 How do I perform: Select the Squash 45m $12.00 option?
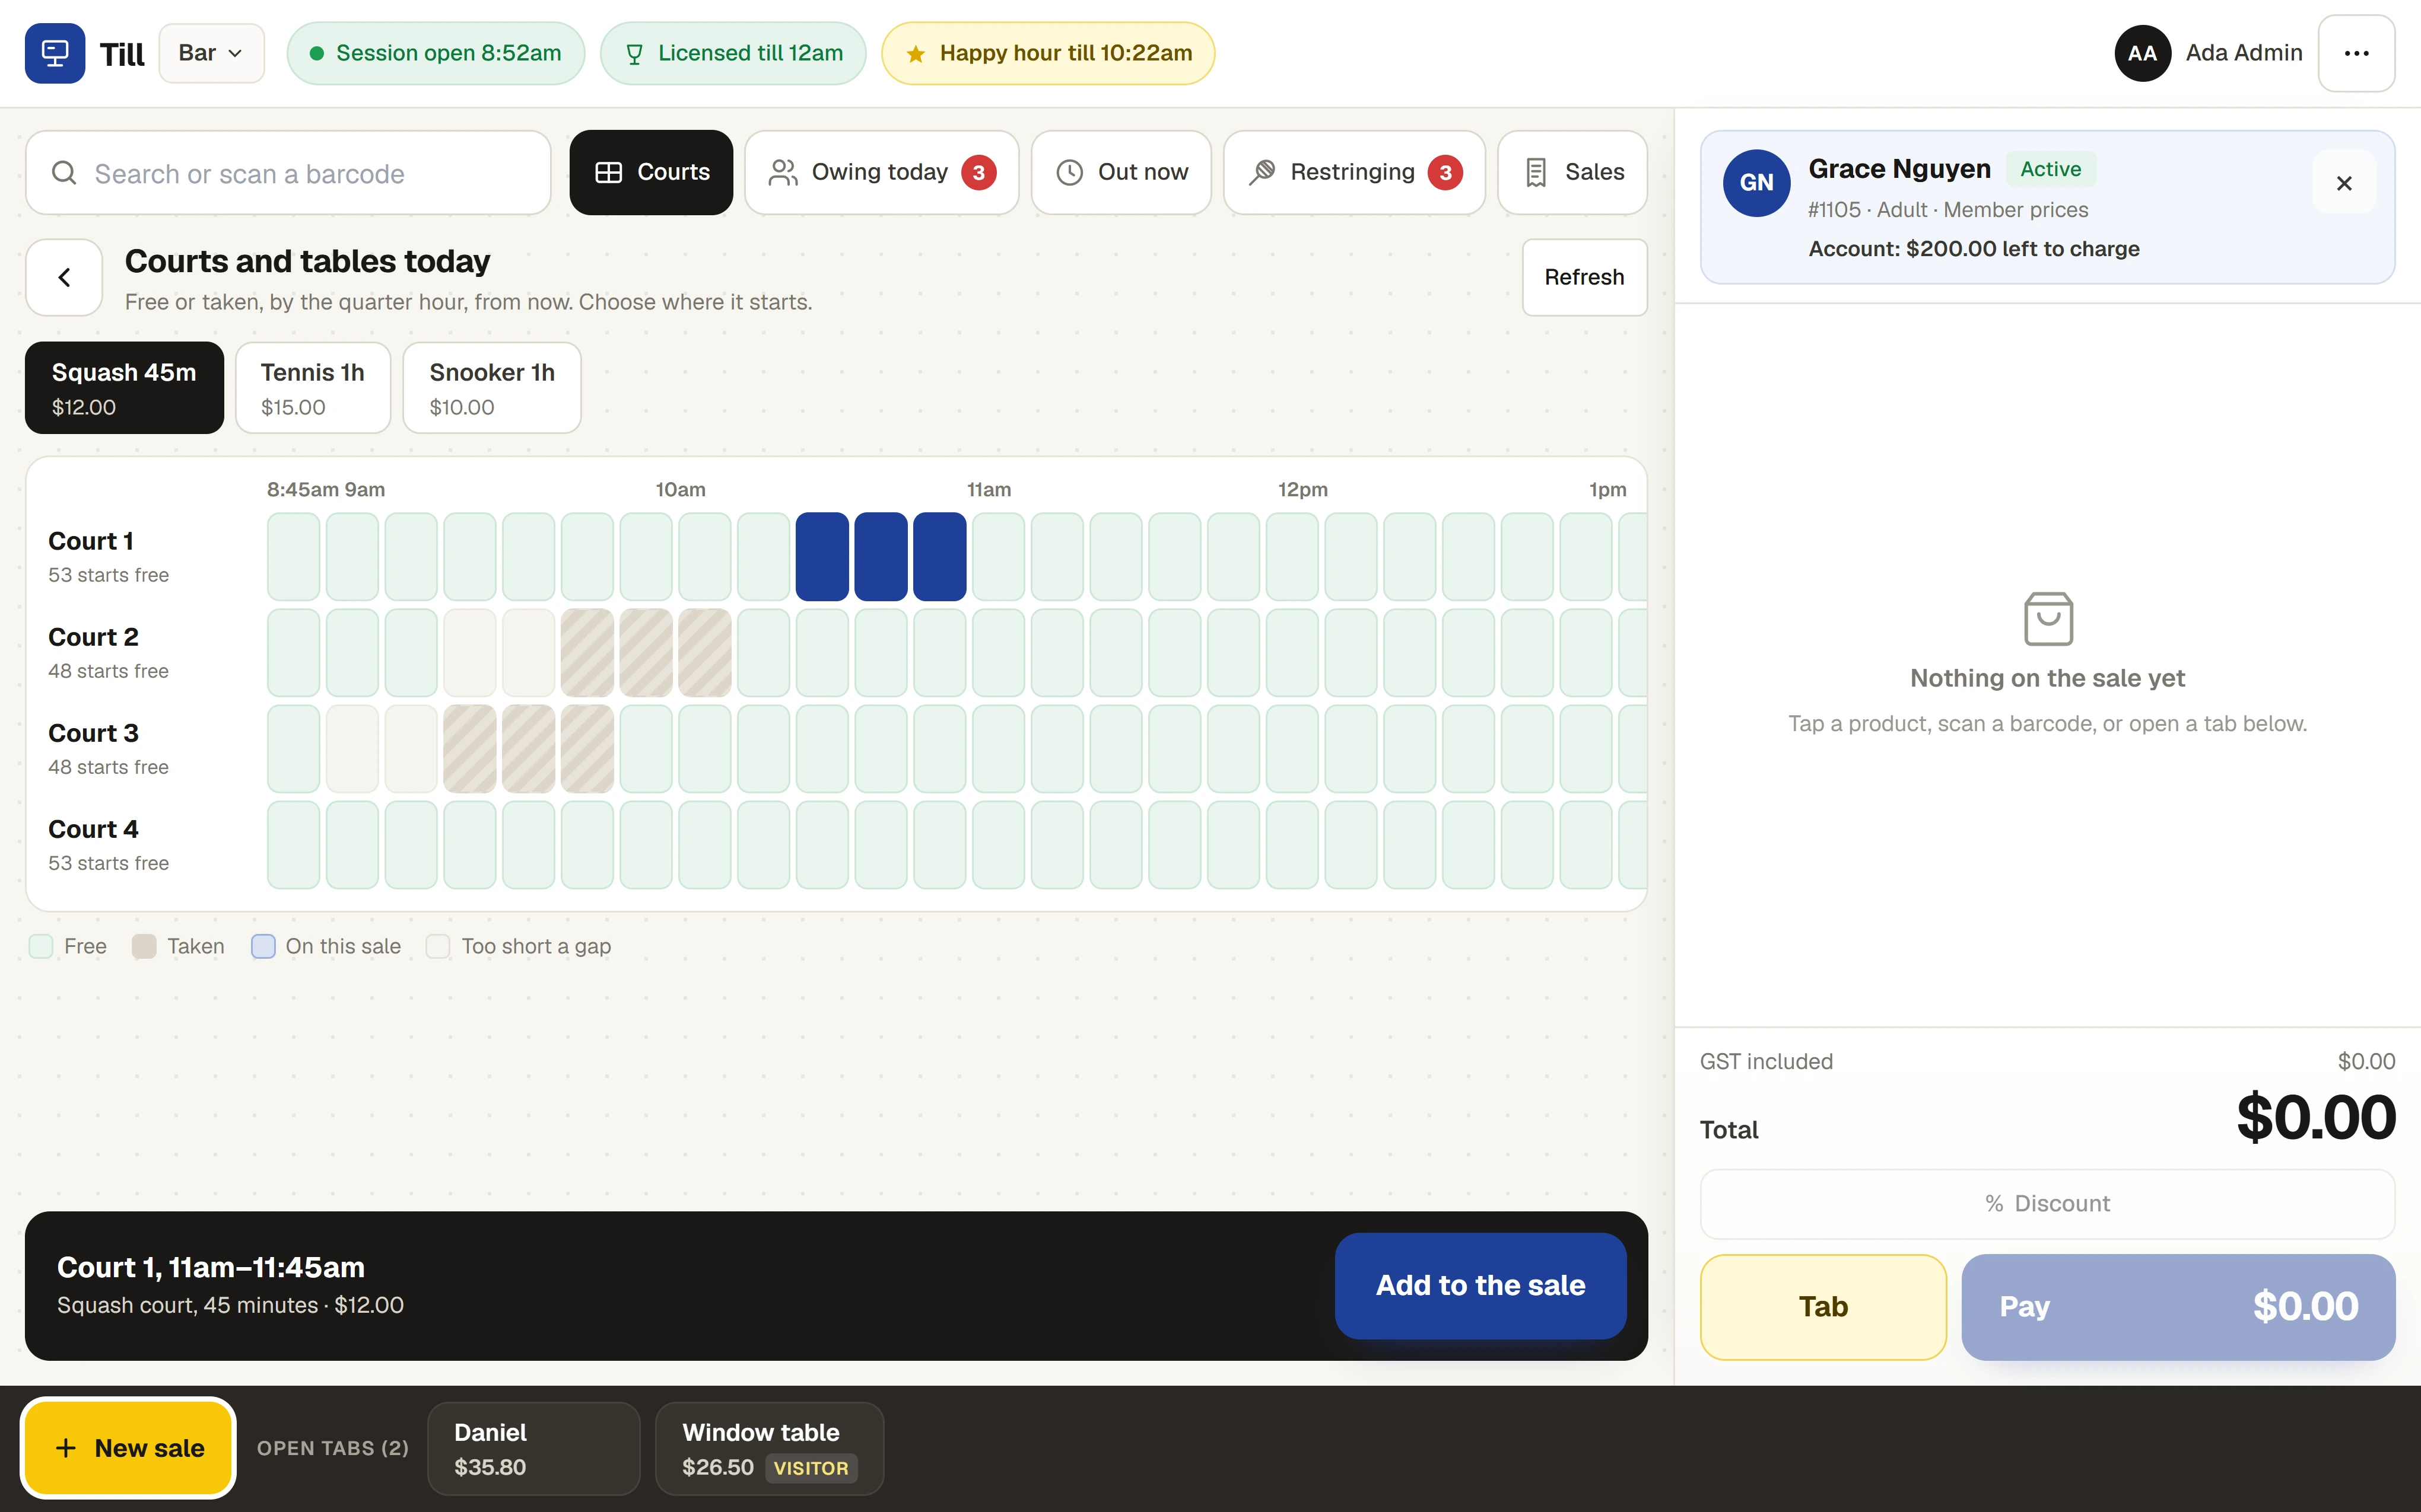[x=124, y=388]
